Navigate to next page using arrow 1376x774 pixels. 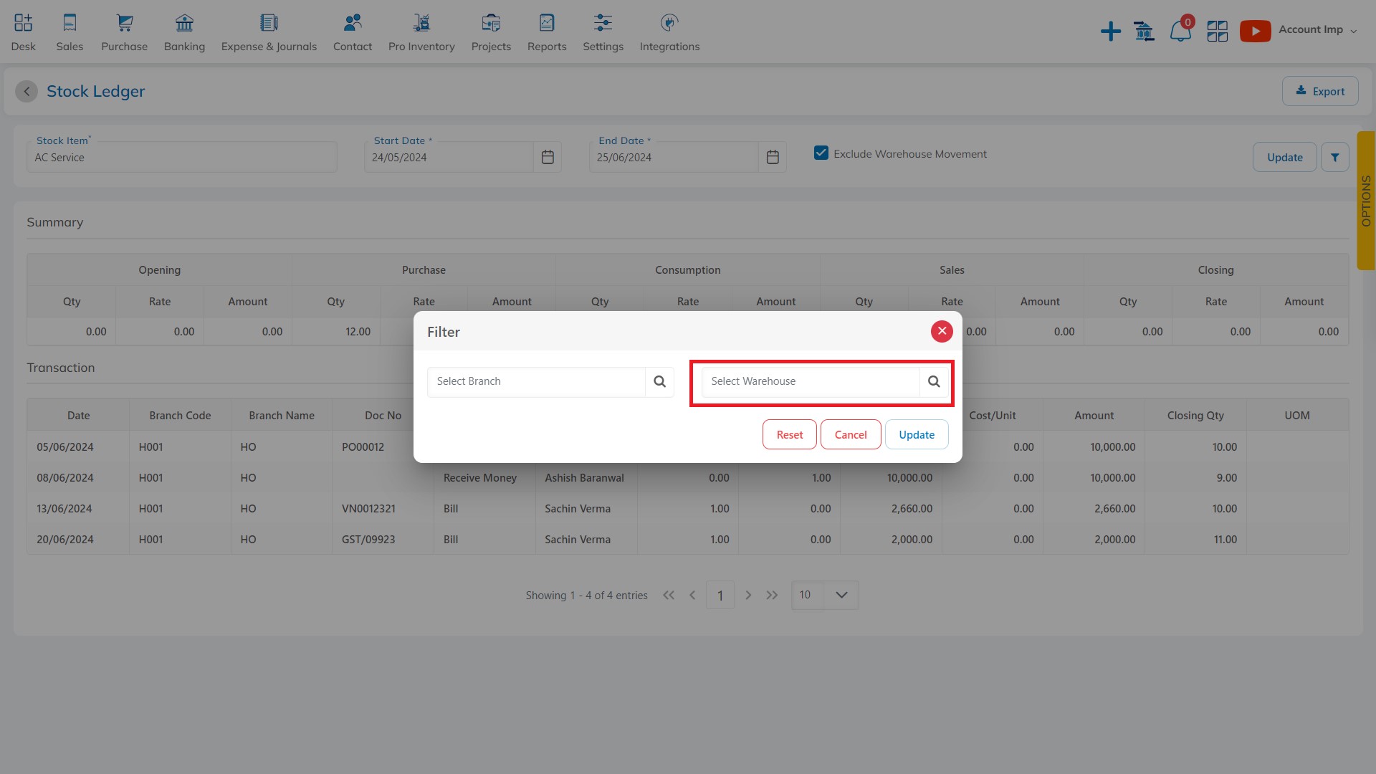[747, 594]
